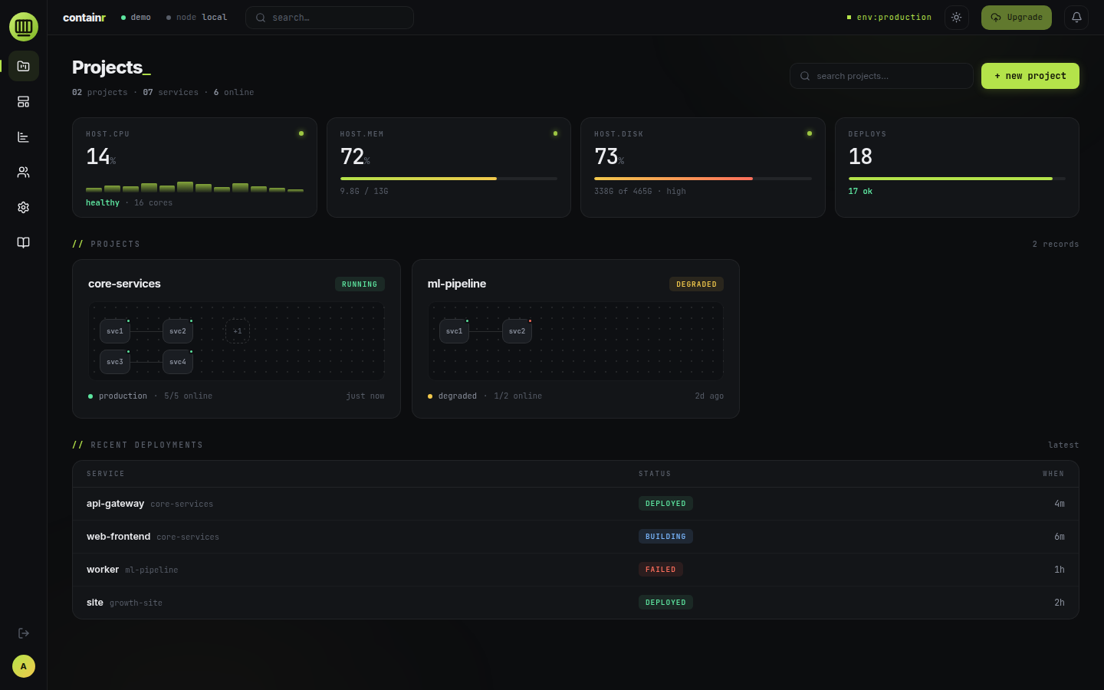Click the growth-site project label

pos(136,603)
